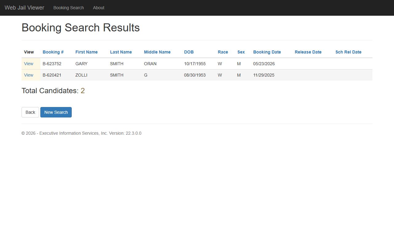Click the Executive Information Services footer text
Image resolution: width=394 pixels, height=246 pixels.
[81, 133]
